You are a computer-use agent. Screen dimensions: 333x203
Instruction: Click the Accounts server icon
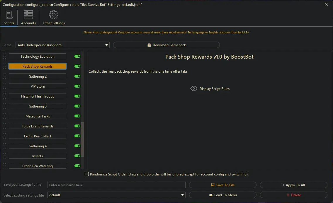pyautogui.click(x=28, y=14)
